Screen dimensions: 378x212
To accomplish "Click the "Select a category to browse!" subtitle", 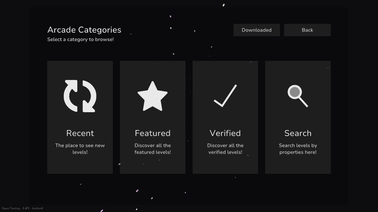I will [x=80, y=39].
